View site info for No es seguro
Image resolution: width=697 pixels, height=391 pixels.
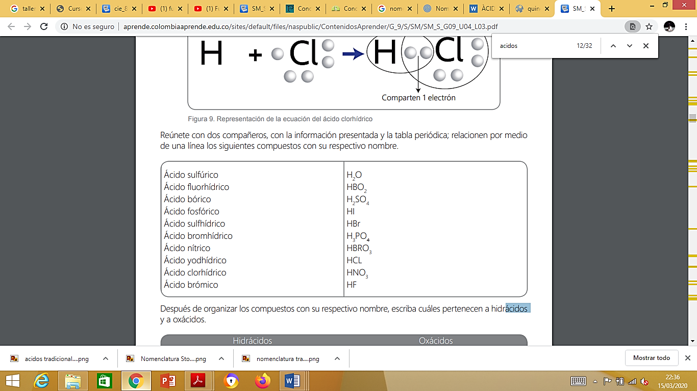[87, 26]
